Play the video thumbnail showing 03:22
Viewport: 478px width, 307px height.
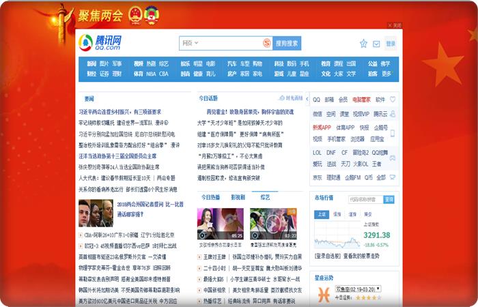click(273, 224)
